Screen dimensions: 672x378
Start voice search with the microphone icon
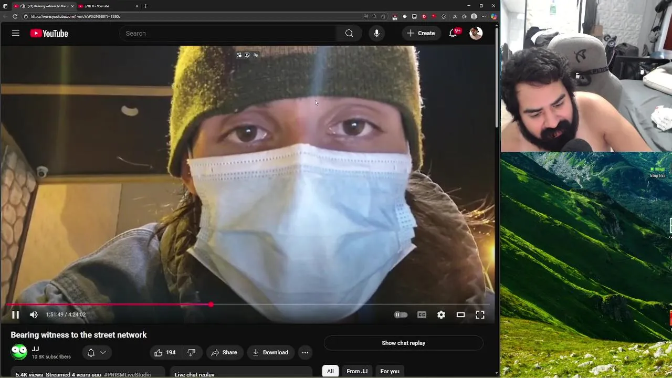pyautogui.click(x=376, y=33)
